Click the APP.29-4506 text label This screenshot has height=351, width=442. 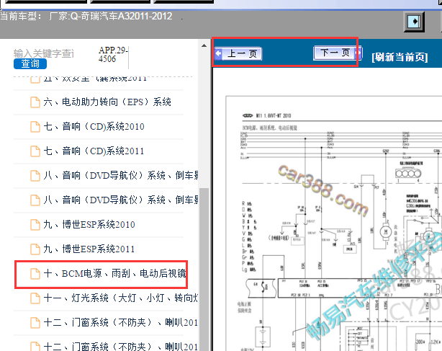point(113,55)
